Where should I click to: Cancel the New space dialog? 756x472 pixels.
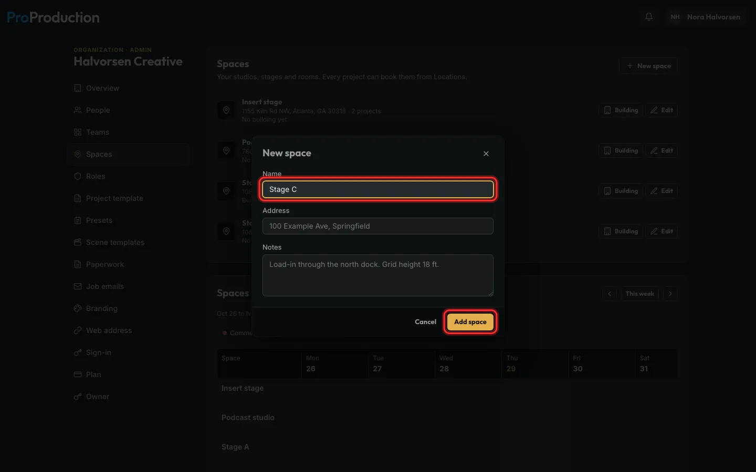coord(425,322)
